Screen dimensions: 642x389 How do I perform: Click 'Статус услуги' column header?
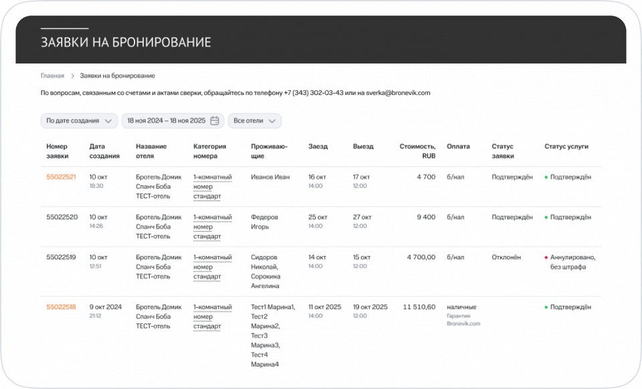tap(566, 146)
